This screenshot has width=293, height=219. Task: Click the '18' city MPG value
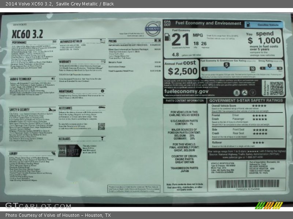pyautogui.click(x=196, y=43)
